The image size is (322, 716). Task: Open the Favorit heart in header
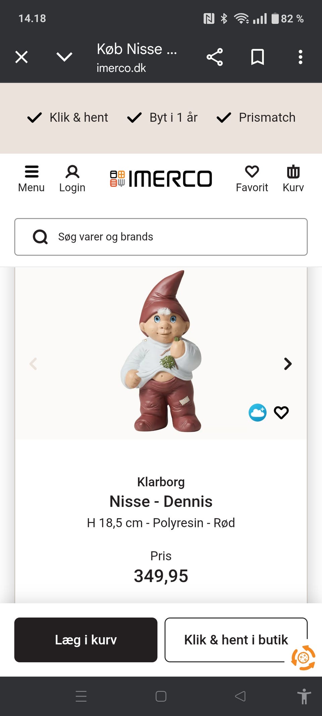tap(252, 178)
